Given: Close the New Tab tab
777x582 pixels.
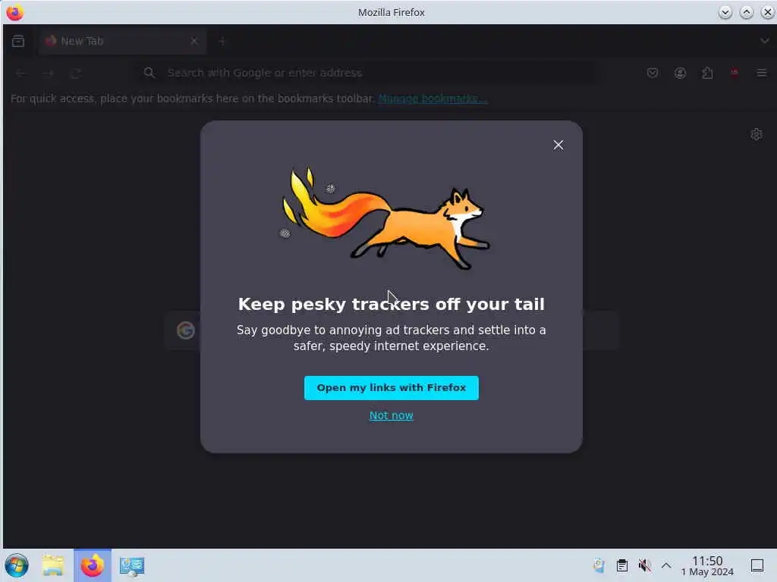Looking at the screenshot, I should (194, 41).
